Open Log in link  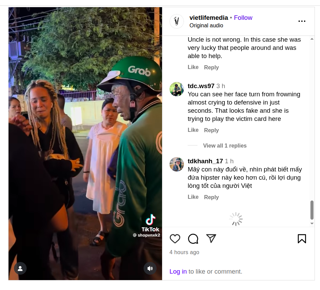click(x=178, y=272)
